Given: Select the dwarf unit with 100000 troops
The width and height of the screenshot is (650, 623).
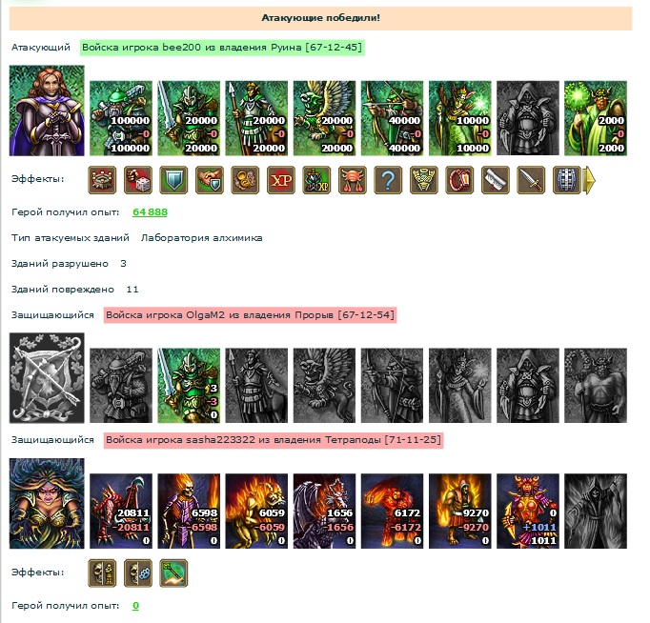Looking at the screenshot, I should [x=121, y=118].
